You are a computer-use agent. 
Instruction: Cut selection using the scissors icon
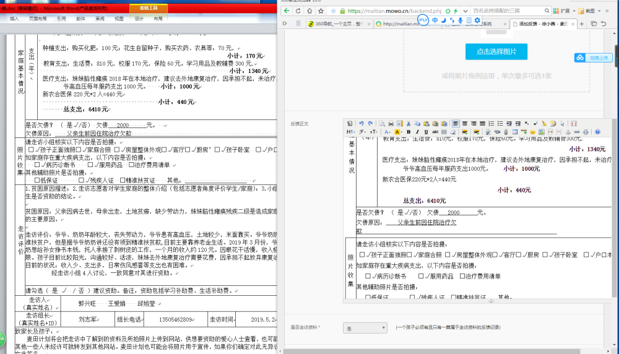409,124
